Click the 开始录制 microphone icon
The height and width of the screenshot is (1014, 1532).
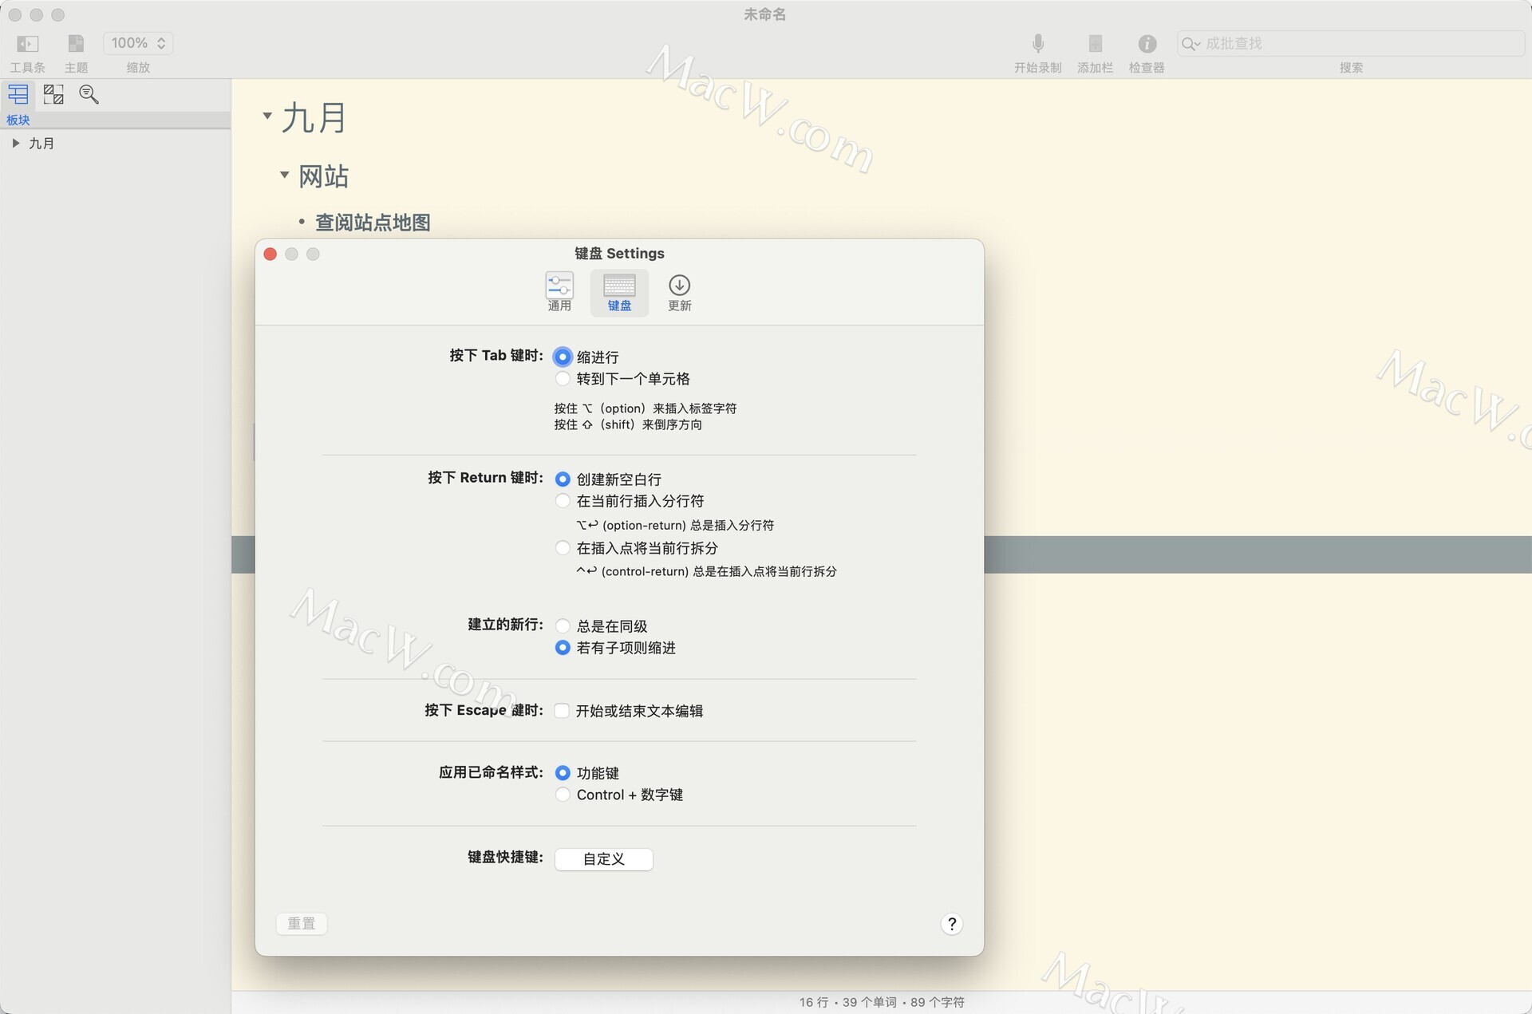point(1037,43)
